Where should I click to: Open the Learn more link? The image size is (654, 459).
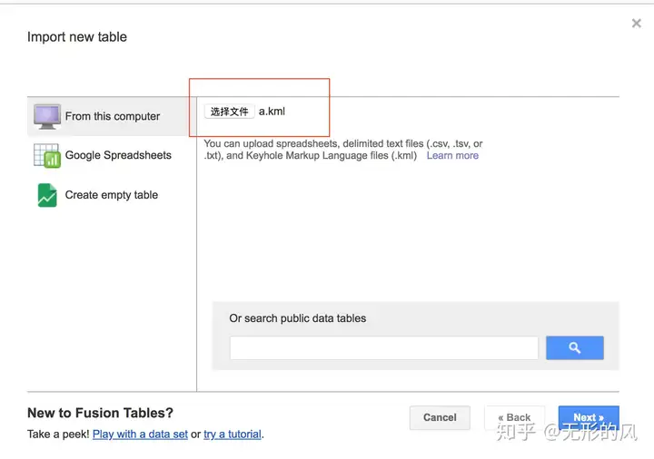pyautogui.click(x=452, y=155)
